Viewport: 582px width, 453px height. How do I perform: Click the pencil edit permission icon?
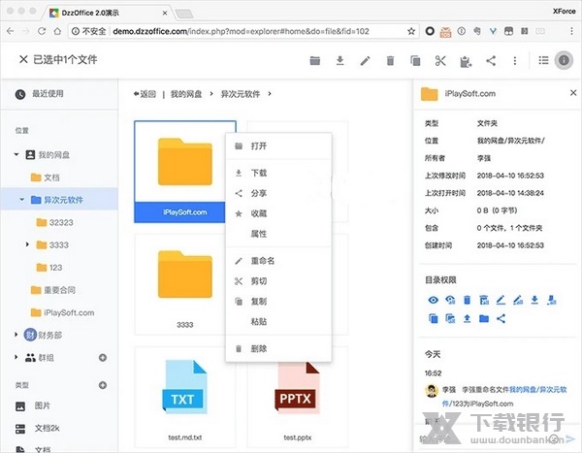tap(501, 300)
